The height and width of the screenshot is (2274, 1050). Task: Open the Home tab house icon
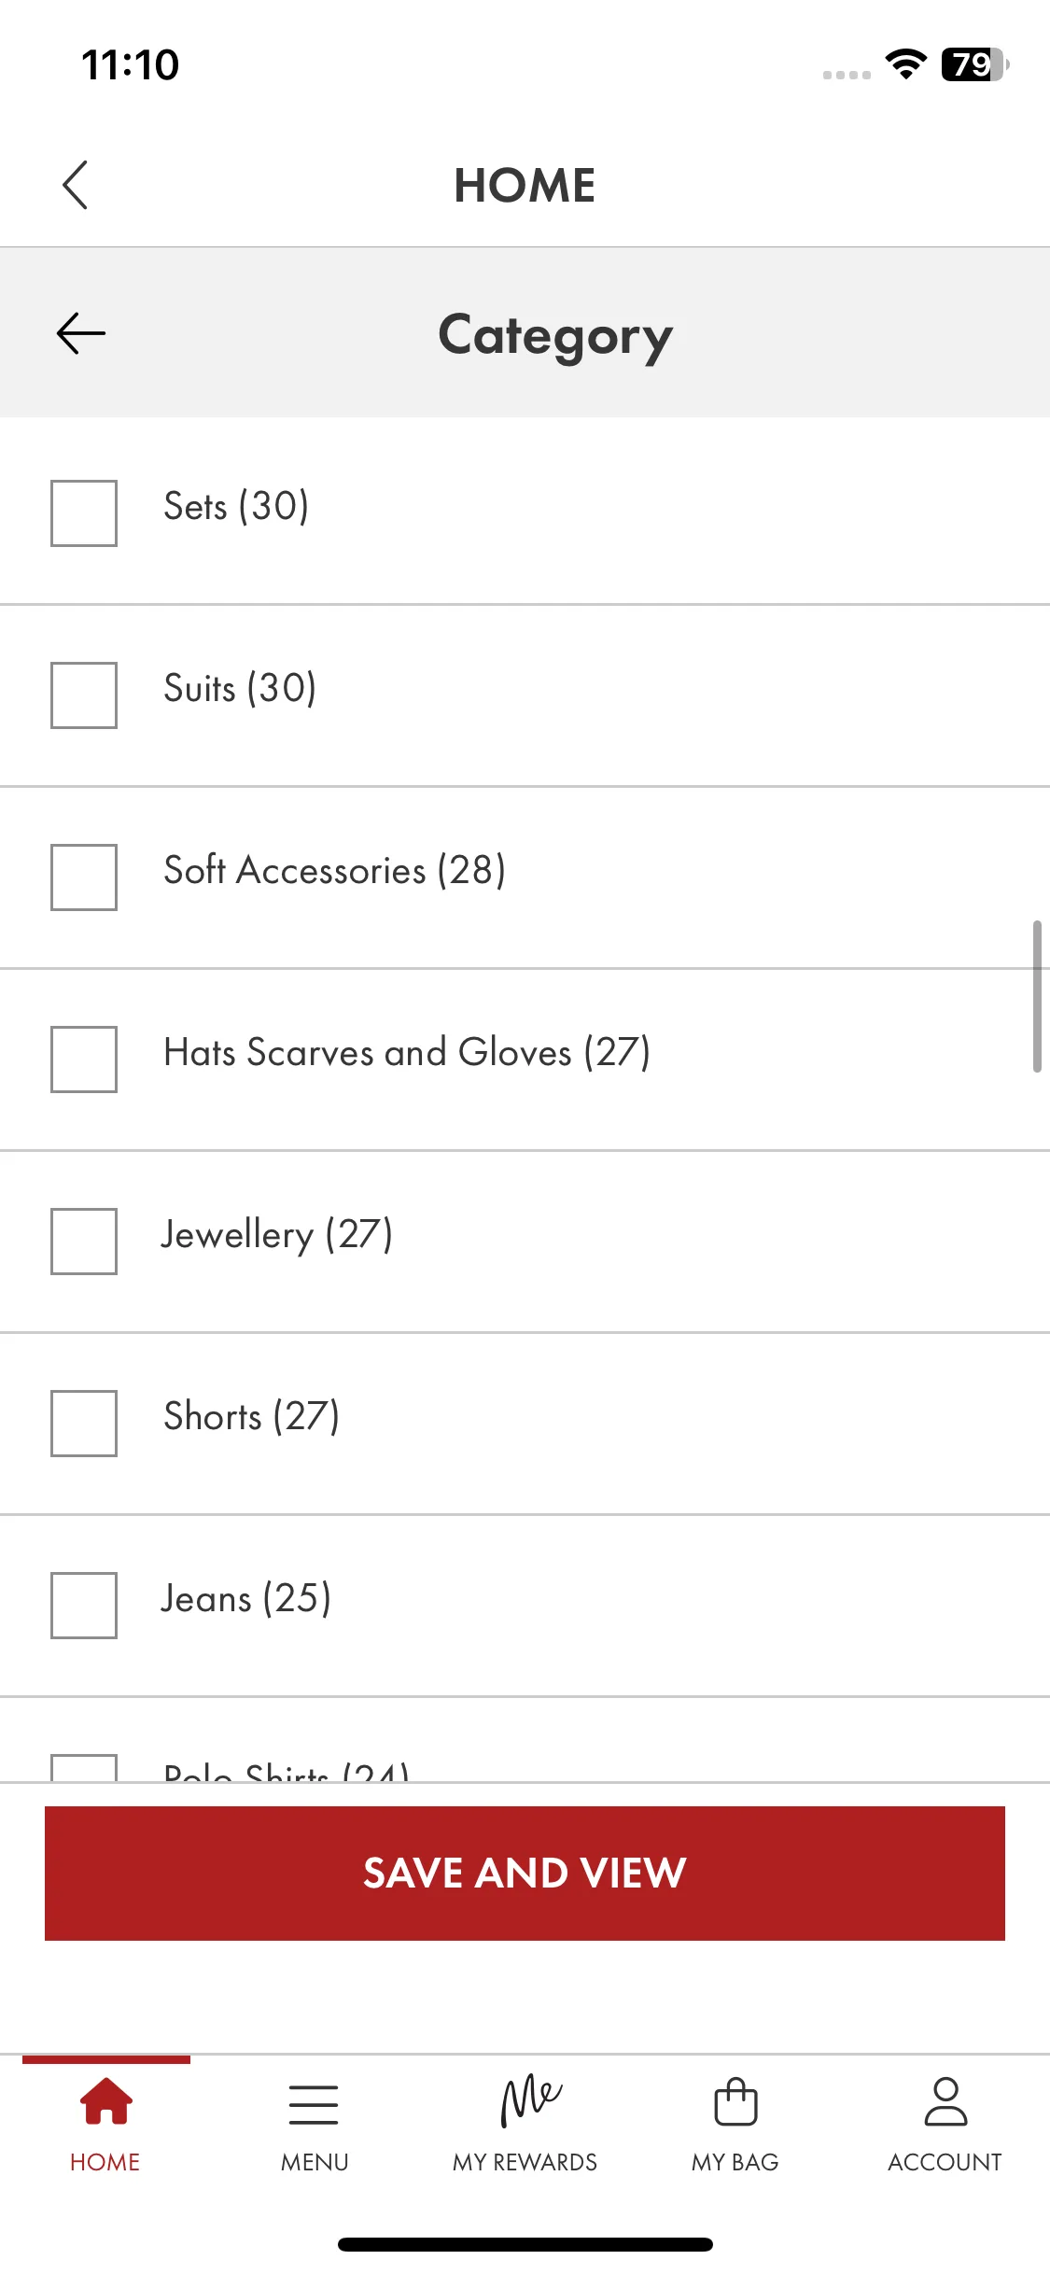(105, 2100)
